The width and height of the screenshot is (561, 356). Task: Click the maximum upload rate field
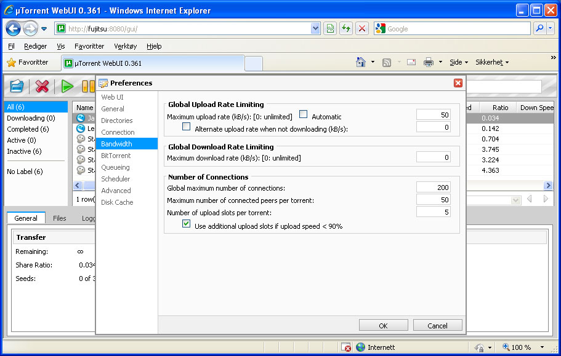[x=433, y=114]
